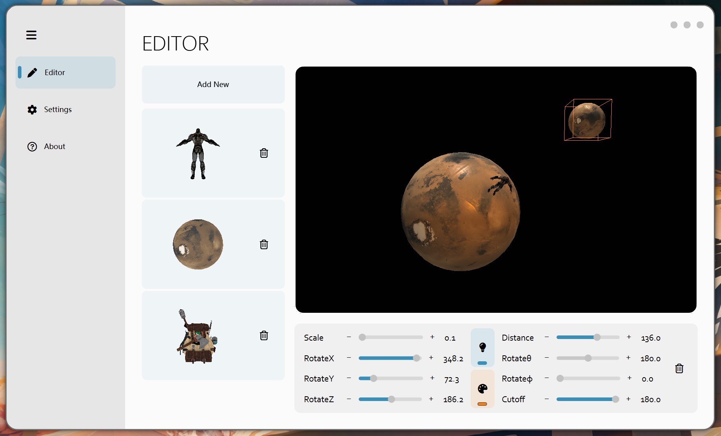721x436 pixels.
Task: Delete the backpack model entry
Action: coord(264,335)
